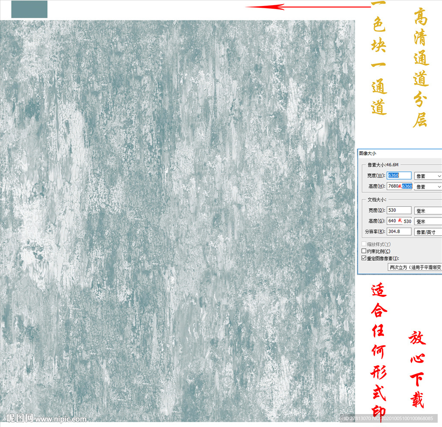Click the pixel width field showing 6360

pyautogui.click(x=399, y=175)
